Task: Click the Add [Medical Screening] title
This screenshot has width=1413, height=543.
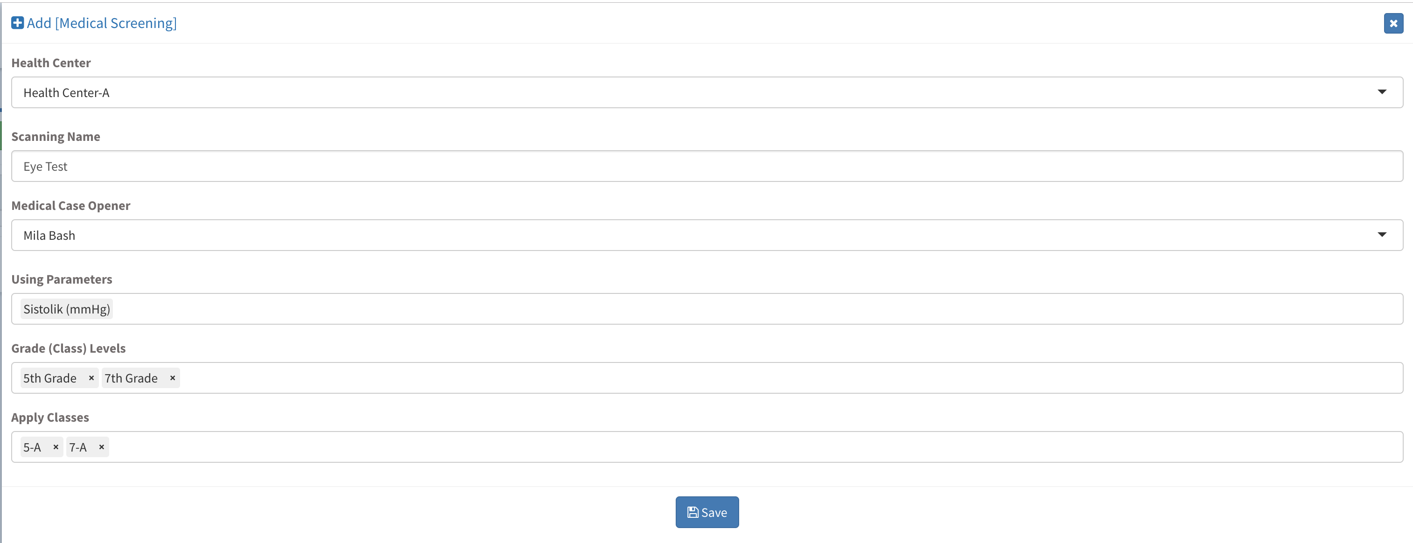Action: point(101,23)
